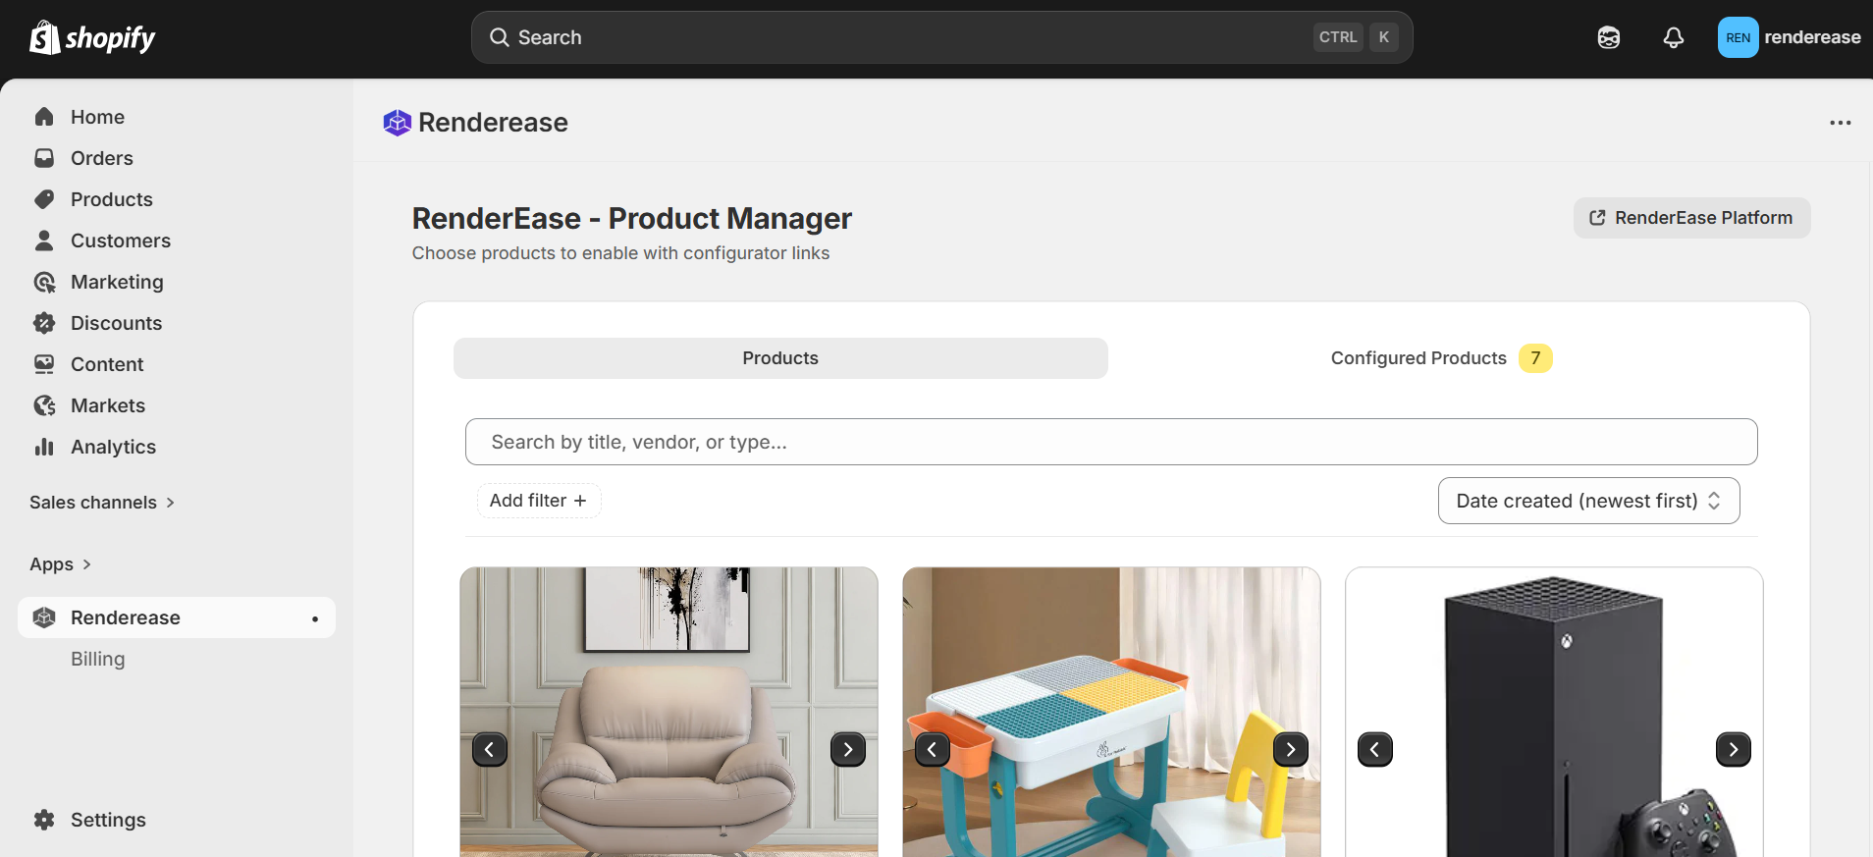Screen dimensions: 1873x857
Task: Open Content page
Action: 107,364
